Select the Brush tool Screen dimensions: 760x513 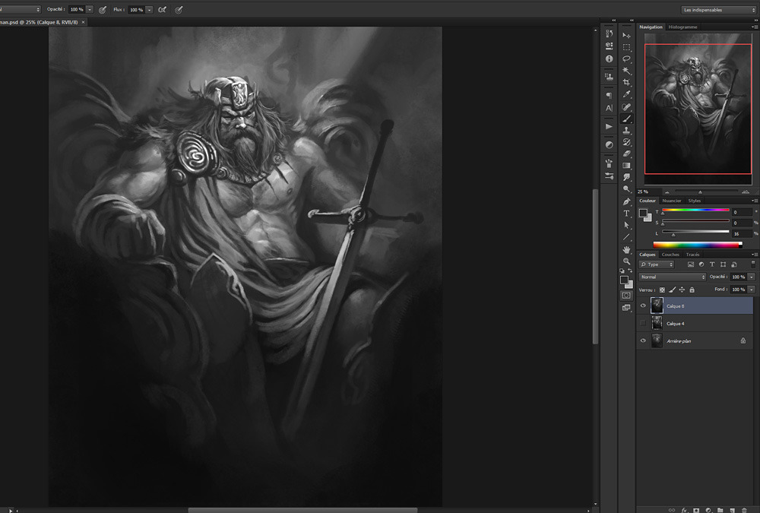coord(627,119)
